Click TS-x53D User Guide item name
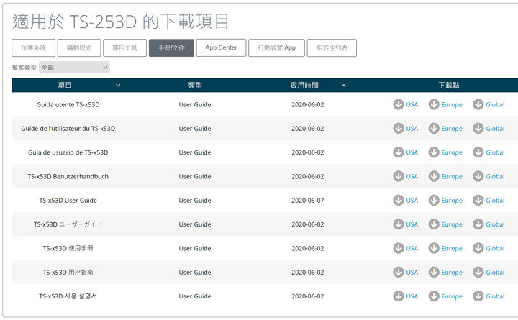Viewport: 518px width, 320px height. pyautogui.click(x=68, y=200)
